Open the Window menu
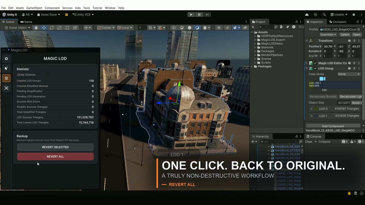 [110, 8]
